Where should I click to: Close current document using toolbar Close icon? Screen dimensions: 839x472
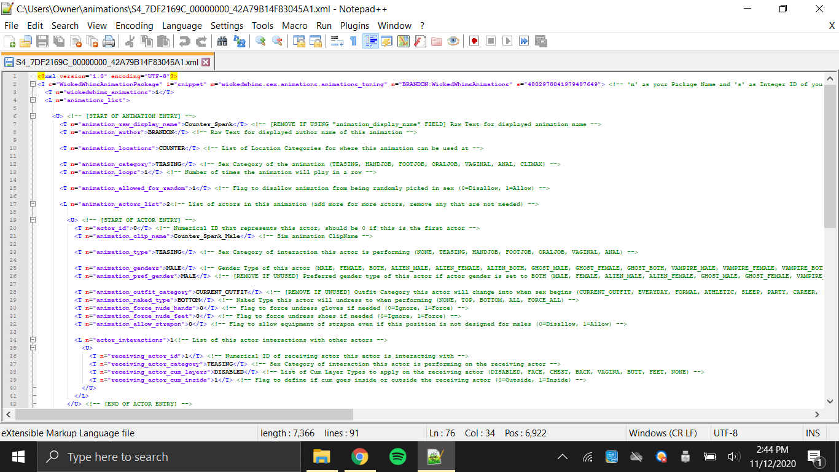click(76, 41)
